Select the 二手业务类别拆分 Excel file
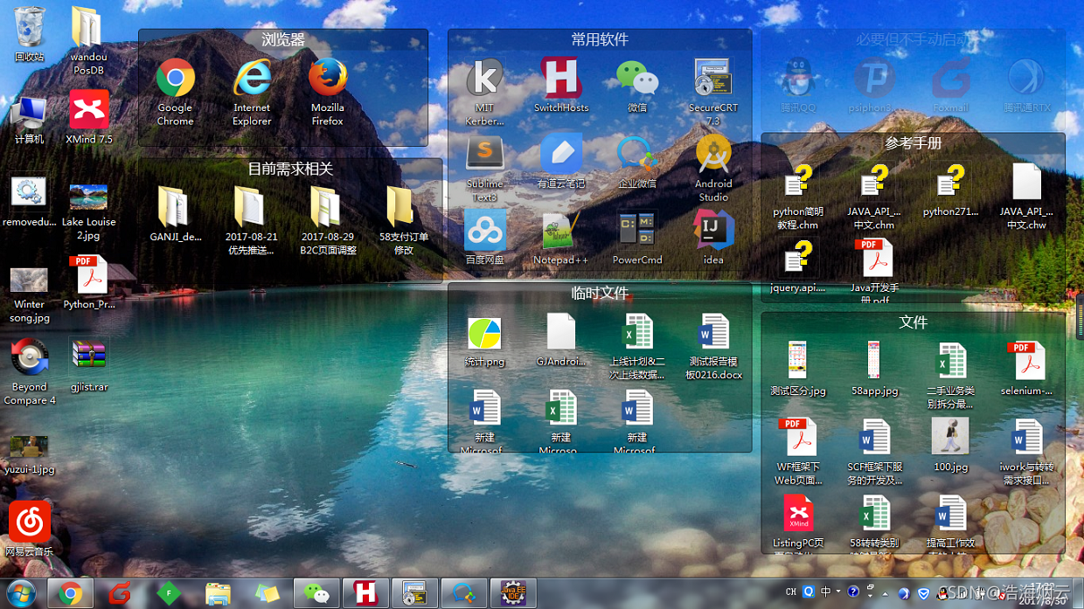 [950, 361]
